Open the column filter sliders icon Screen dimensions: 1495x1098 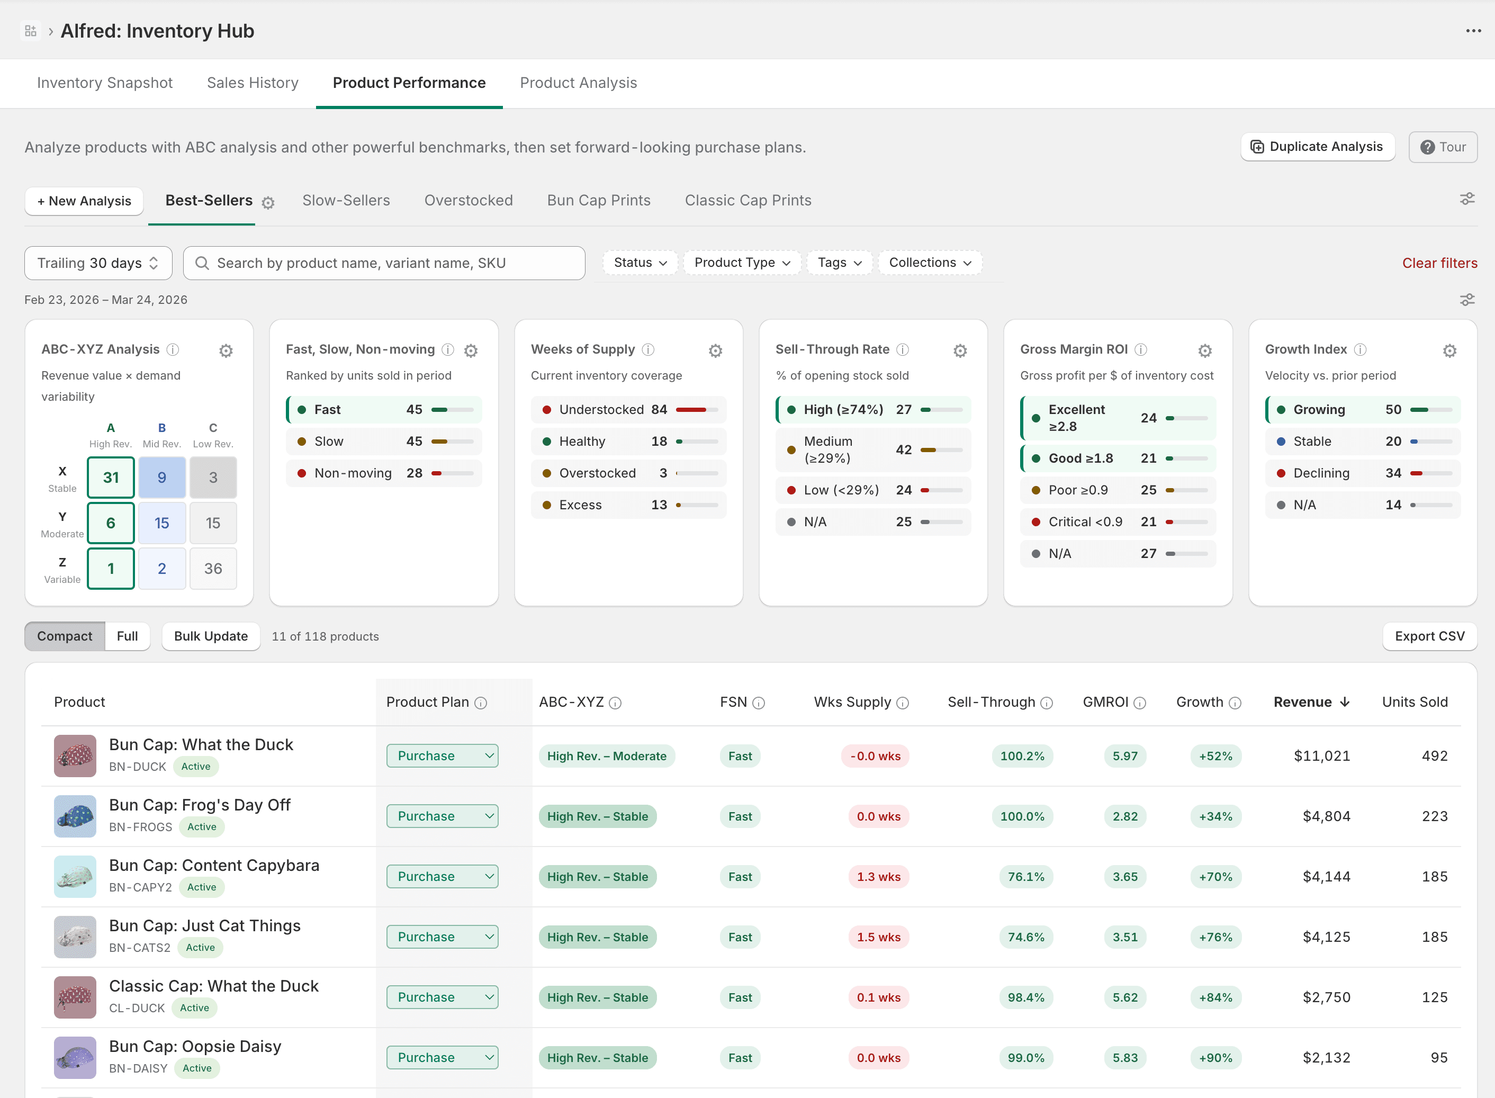[1468, 300]
